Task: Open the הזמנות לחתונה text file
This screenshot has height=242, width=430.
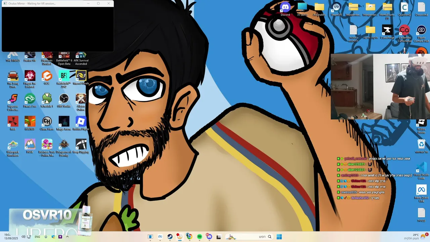Action: (x=353, y=34)
